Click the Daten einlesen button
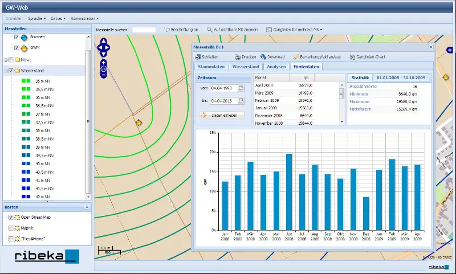The width and height of the screenshot is (456, 274). (222, 115)
